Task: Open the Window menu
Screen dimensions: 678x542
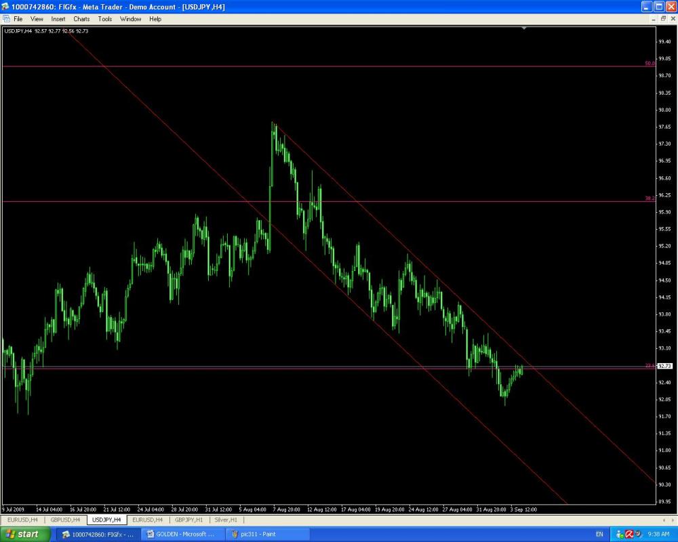Action: point(131,19)
